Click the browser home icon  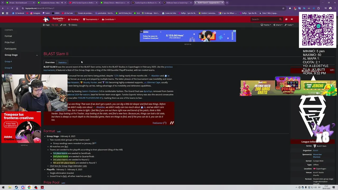pyautogui.click(x=17, y=8)
